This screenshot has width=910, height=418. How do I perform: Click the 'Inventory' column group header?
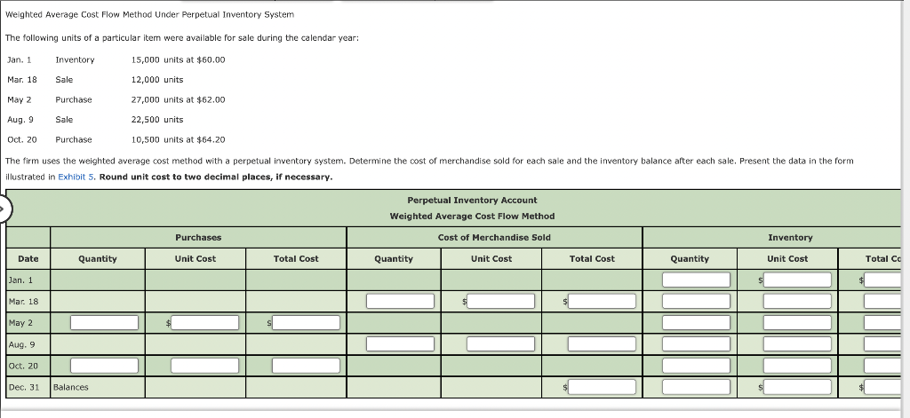(x=790, y=238)
